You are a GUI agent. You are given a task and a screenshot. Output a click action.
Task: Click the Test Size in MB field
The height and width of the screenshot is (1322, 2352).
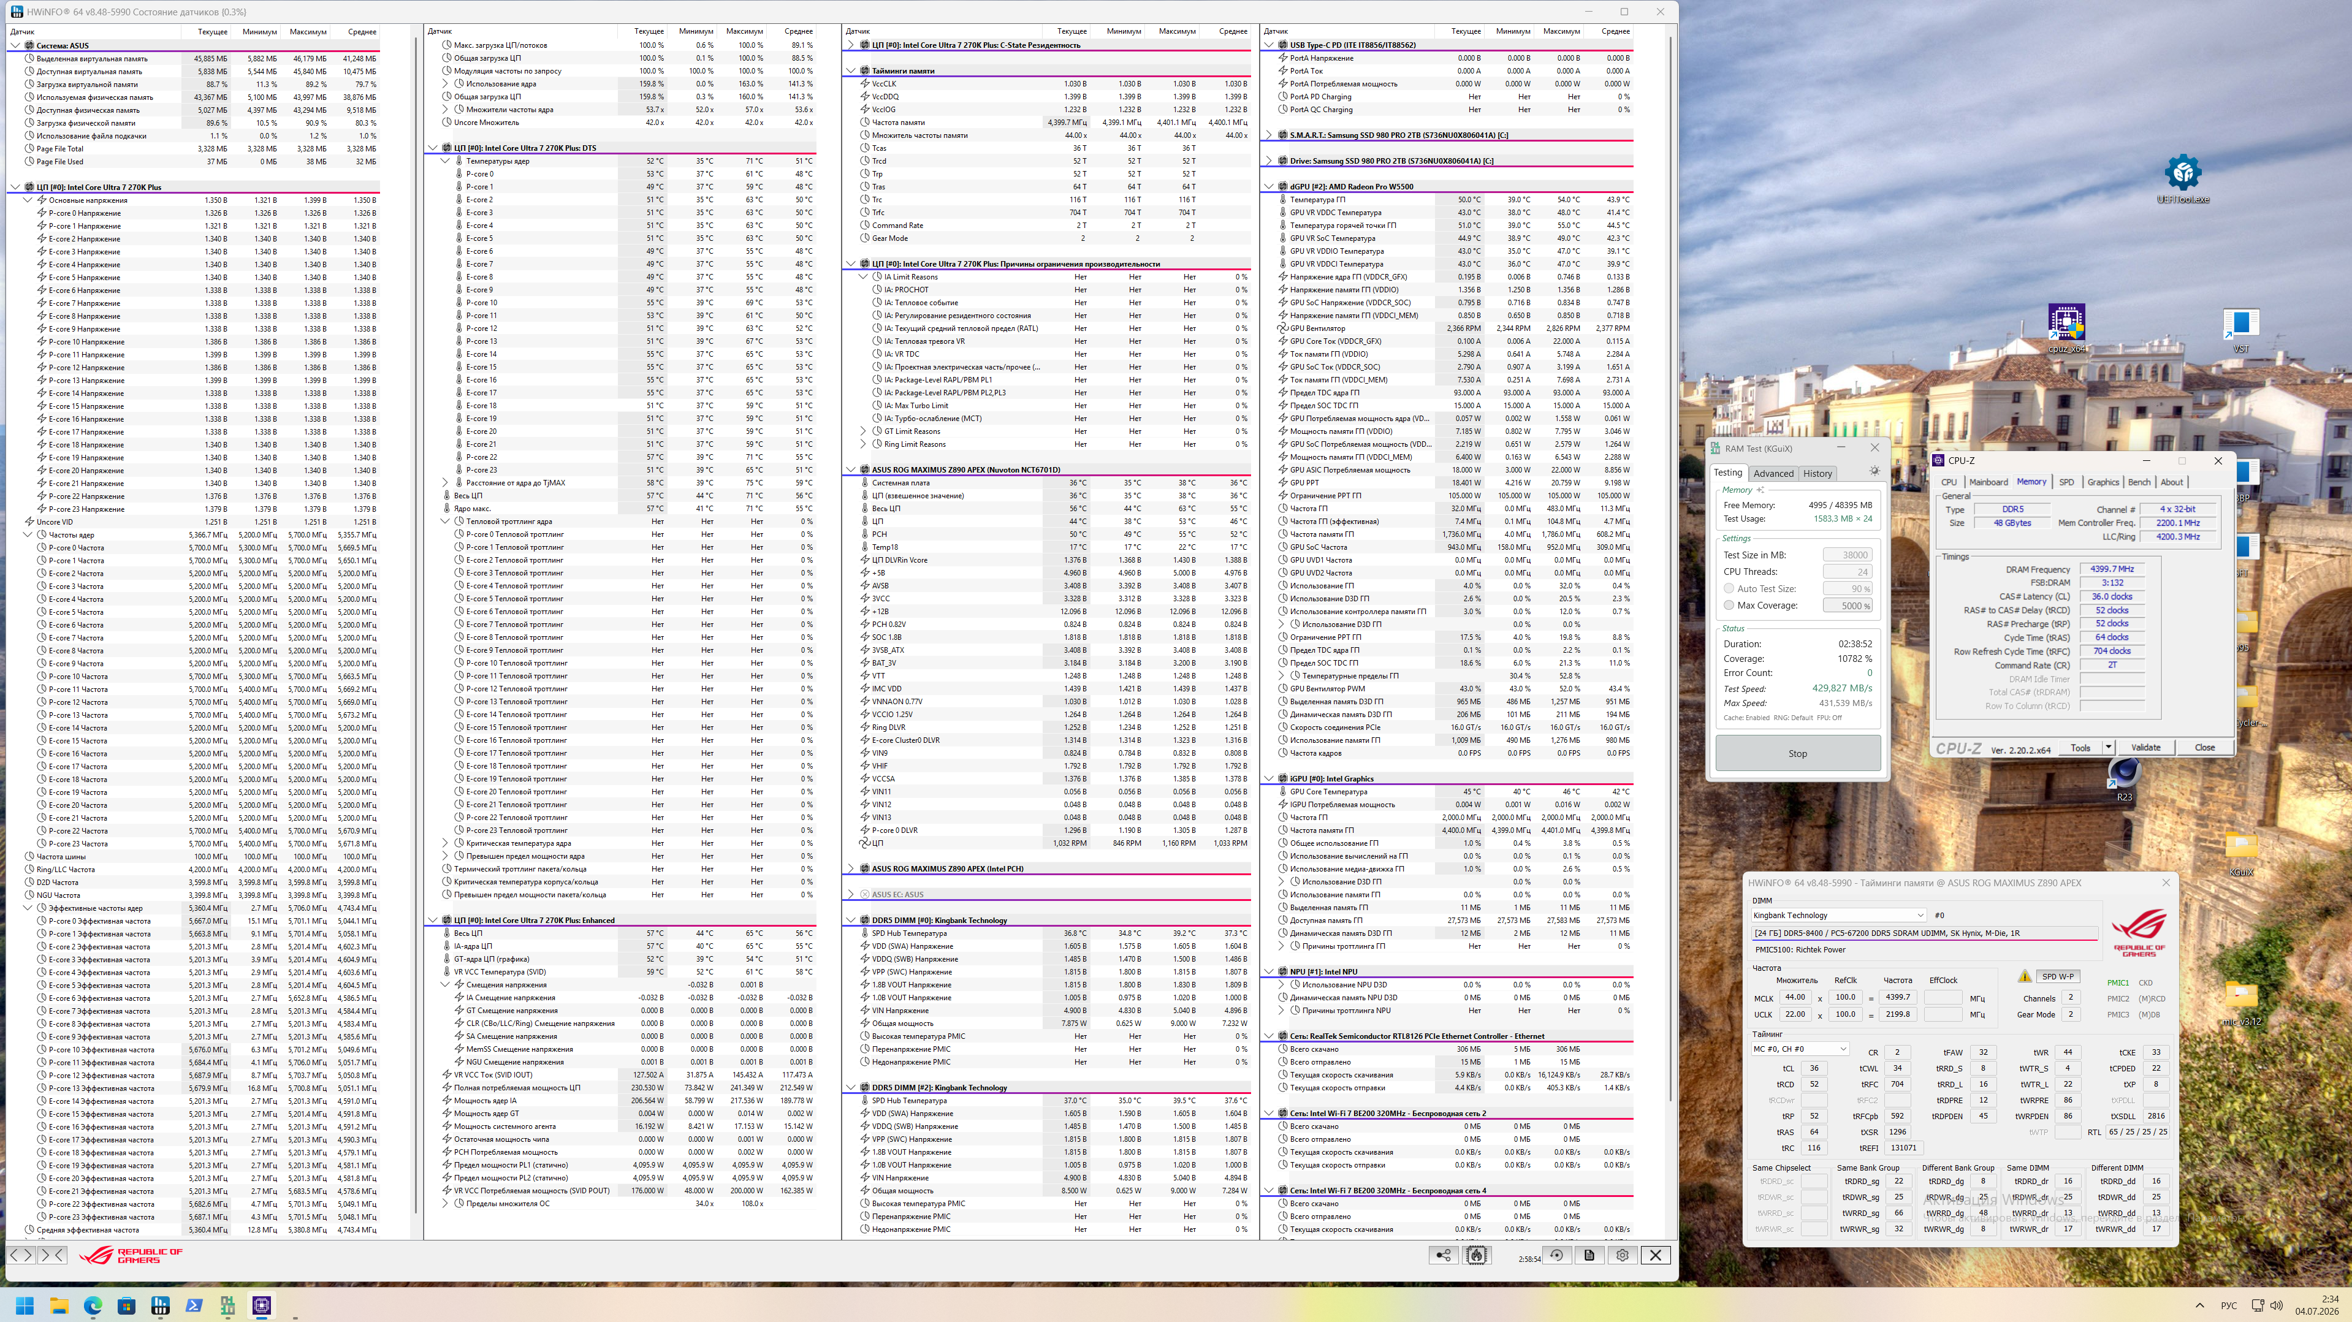tap(1847, 555)
